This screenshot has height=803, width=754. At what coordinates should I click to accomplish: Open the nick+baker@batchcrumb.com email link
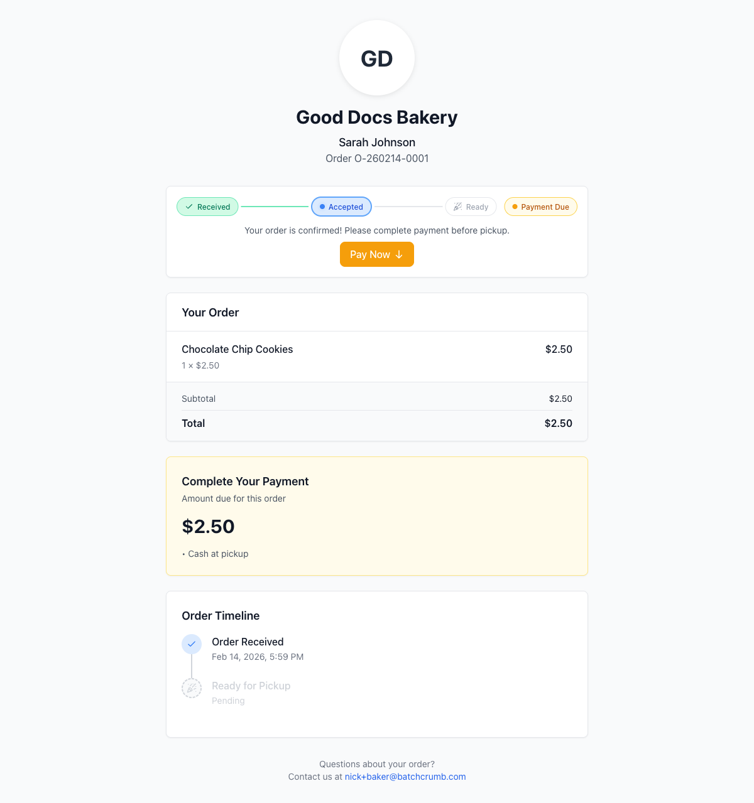click(x=405, y=777)
